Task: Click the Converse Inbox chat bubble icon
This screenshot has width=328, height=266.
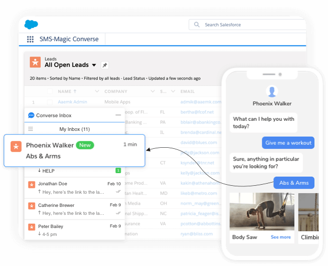Action: pyautogui.click(x=31, y=116)
